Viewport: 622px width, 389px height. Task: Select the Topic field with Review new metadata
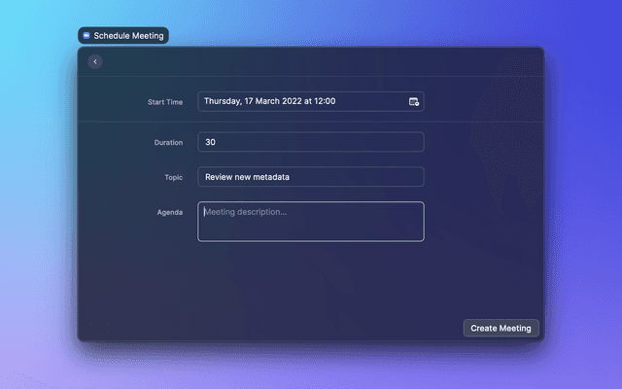[x=310, y=177]
